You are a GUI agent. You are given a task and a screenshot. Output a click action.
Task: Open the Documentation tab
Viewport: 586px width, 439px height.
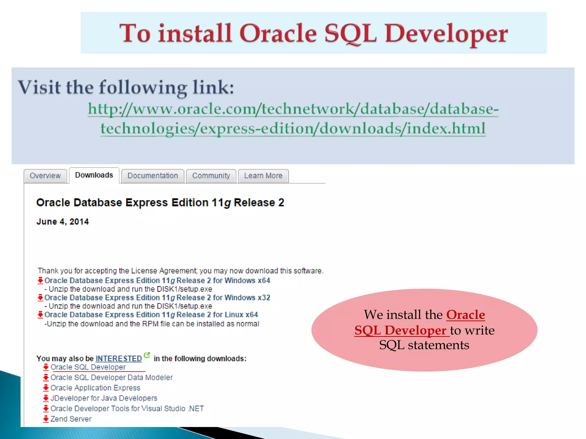click(153, 175)
